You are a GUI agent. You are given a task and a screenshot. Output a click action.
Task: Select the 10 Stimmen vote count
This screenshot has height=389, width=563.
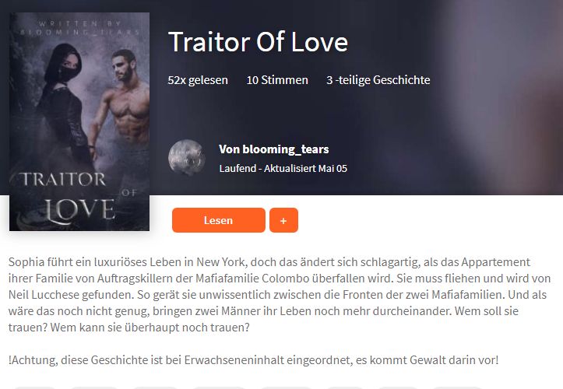pyautogui.click(x=277, y=79)
